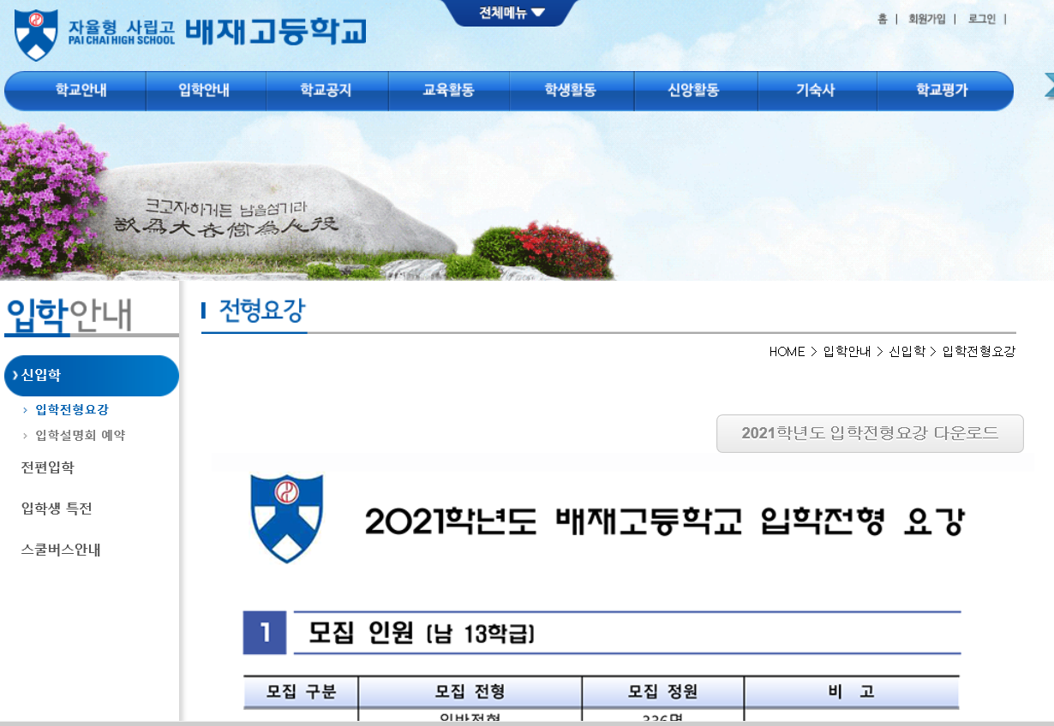The height and width of the screenshot is (726, 1054).
Task: Open the 학교평가 menu
Action: click(942, 90)
